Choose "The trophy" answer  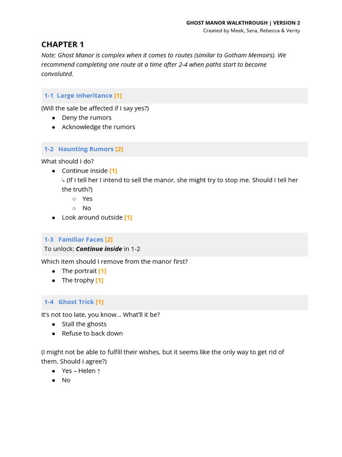(78, 281)
